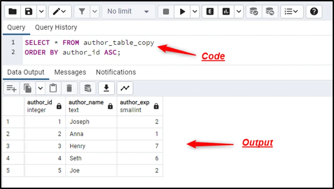Open the Notifications tab
334x189 pixels.
pyautogui.click(x=116, y=72)
